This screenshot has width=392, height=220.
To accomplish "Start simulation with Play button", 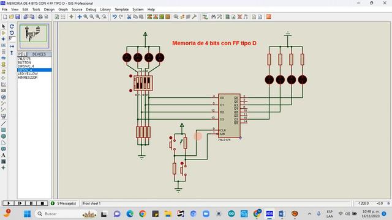I will 8,204.
